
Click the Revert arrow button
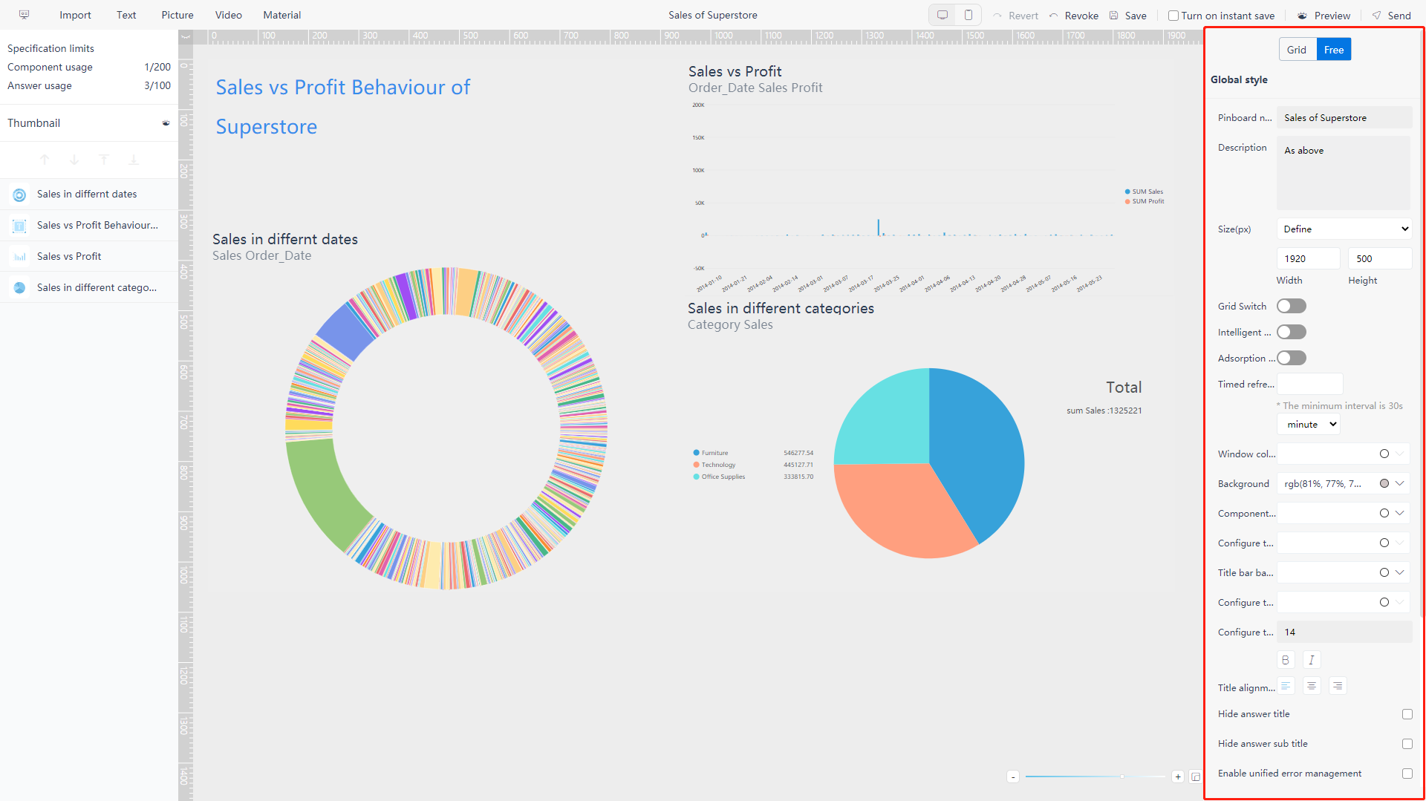pyautogui.click(x=1015, y=16)
